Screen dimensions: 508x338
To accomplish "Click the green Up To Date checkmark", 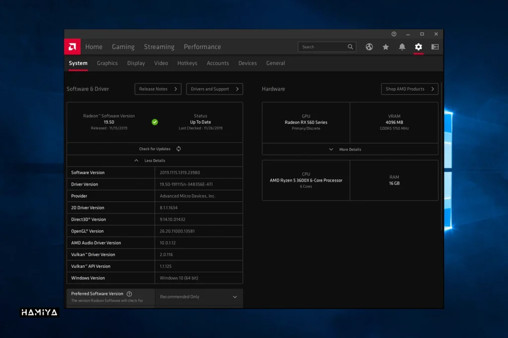I will (155, 122).
